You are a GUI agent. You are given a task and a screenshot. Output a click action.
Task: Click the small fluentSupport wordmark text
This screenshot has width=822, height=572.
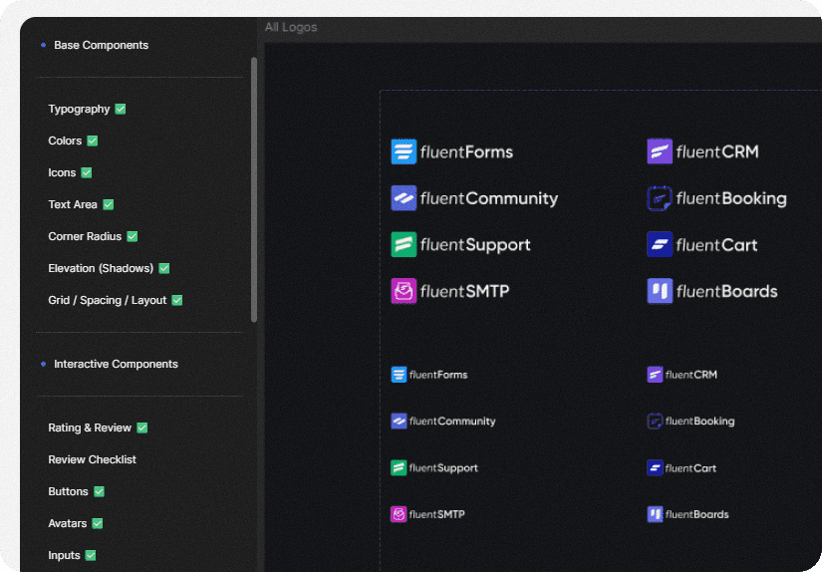[x=443, y=468]
